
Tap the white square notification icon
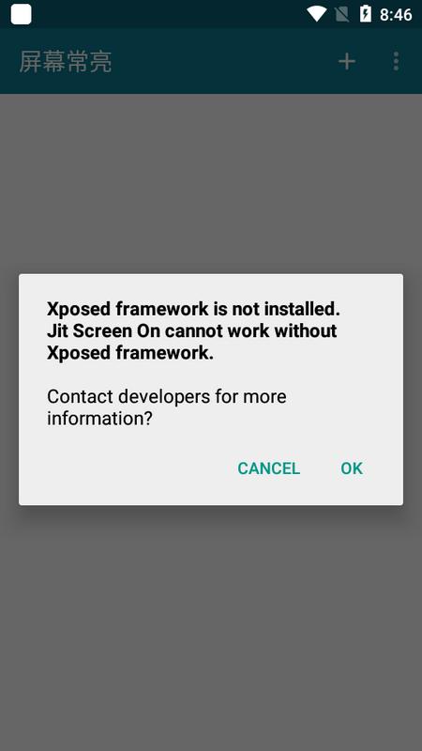click(x=21, y=14)
